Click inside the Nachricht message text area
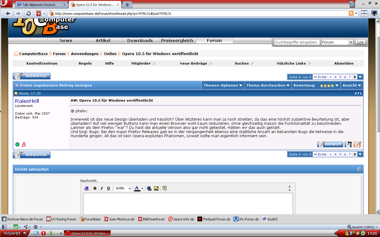 tap(188, 204)
